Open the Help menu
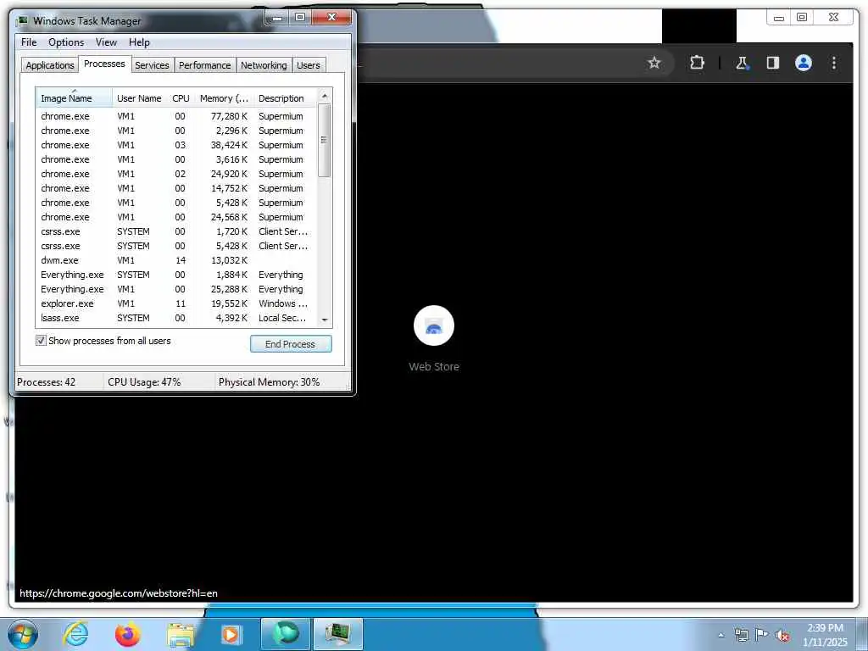Screen dimensions: 868x651 tap(139, 42)
